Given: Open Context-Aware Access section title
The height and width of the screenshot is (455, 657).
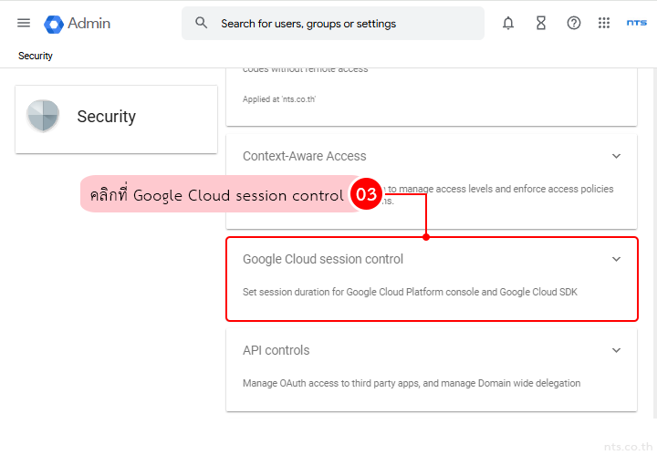Looking at the screenshot, I should pyautogui.click(x=304, y=156).
